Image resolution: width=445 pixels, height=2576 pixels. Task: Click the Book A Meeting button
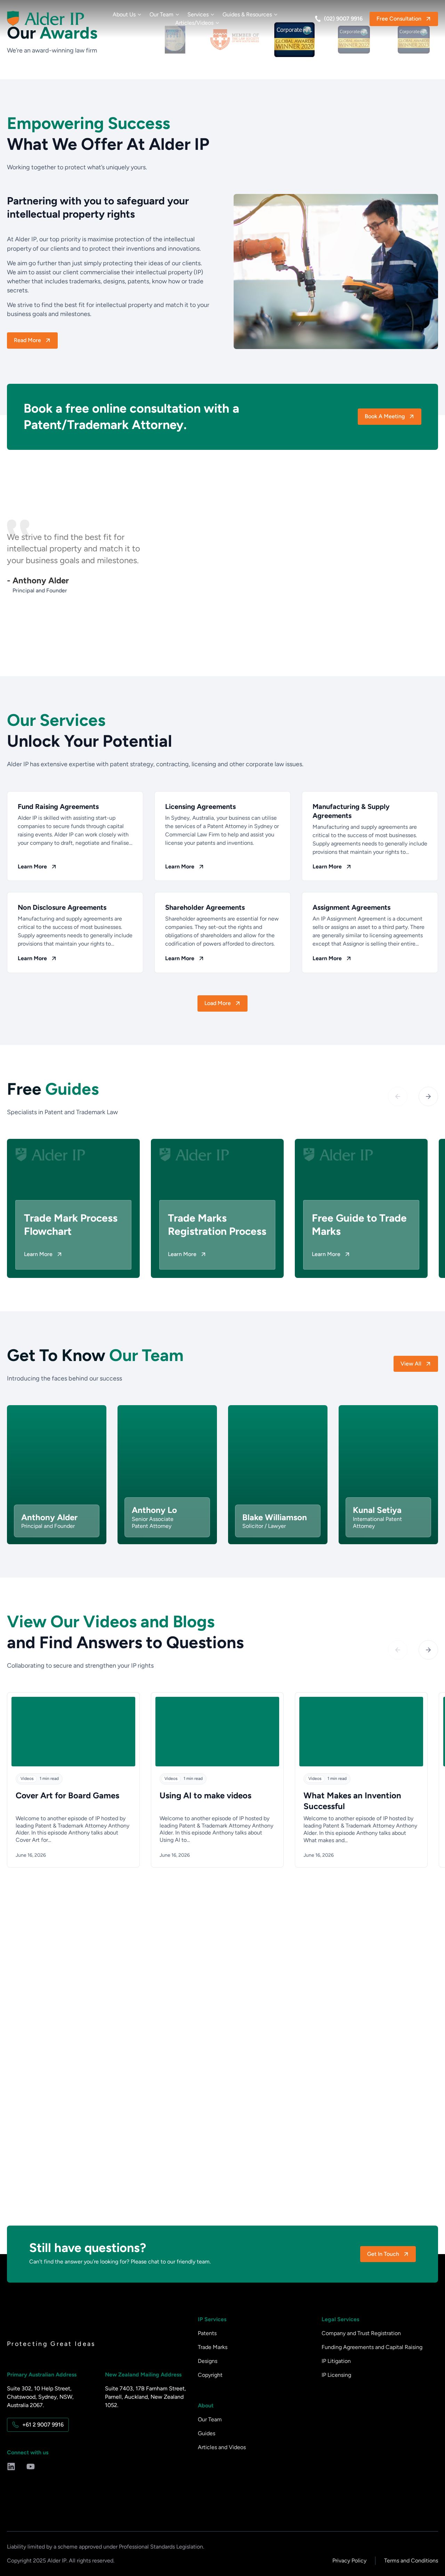tap(389, 416)
